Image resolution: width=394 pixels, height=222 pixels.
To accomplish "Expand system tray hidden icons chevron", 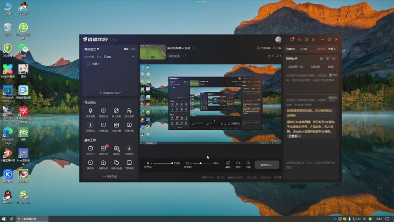I will coord(335,219).
